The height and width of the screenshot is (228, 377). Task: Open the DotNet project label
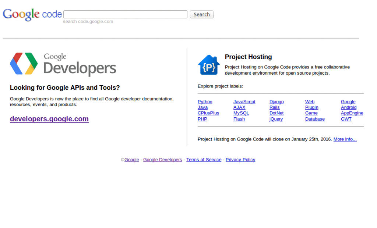[x=276, y=113]
